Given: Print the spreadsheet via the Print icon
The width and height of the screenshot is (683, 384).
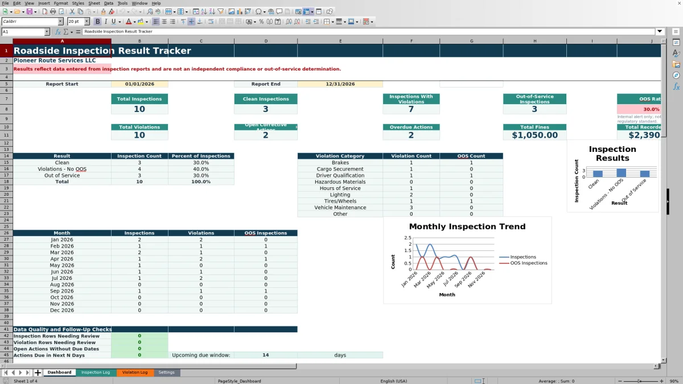Looking at the screenshot, I should [x=53, y=11].
